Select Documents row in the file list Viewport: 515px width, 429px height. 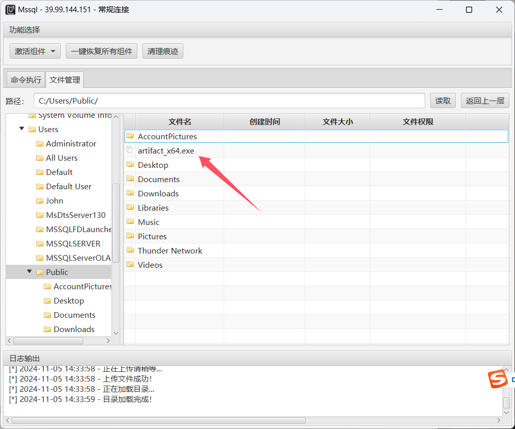point(316,179)
